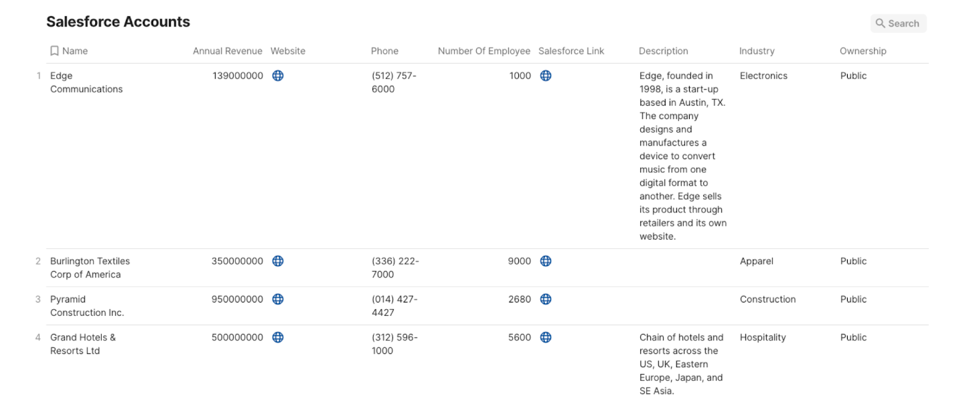Click the Edge Communications description text
Screen dimensions: 969x400
pyautogui.click(x=683, y=156)
